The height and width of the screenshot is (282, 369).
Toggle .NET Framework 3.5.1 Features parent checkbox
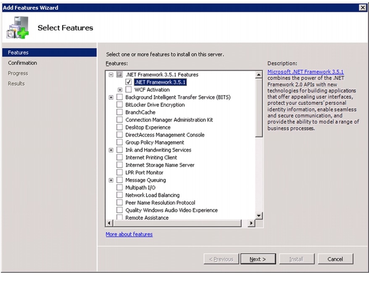(119, 75)
